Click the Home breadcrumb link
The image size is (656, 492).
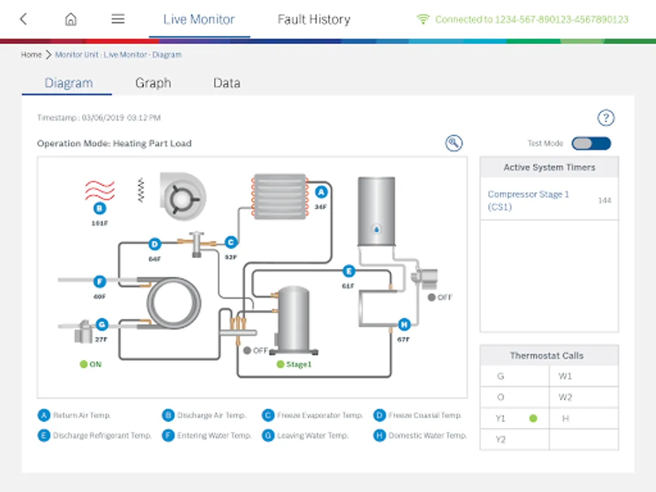pyautogui.click(x=31, y=55)
